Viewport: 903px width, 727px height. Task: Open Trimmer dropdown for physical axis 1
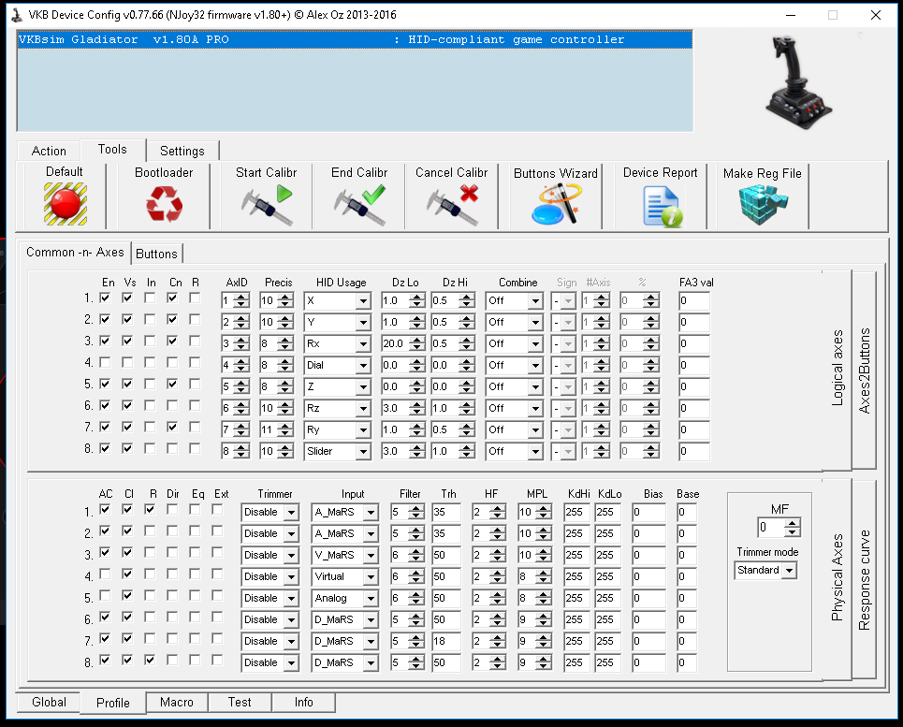pos(291,513)
